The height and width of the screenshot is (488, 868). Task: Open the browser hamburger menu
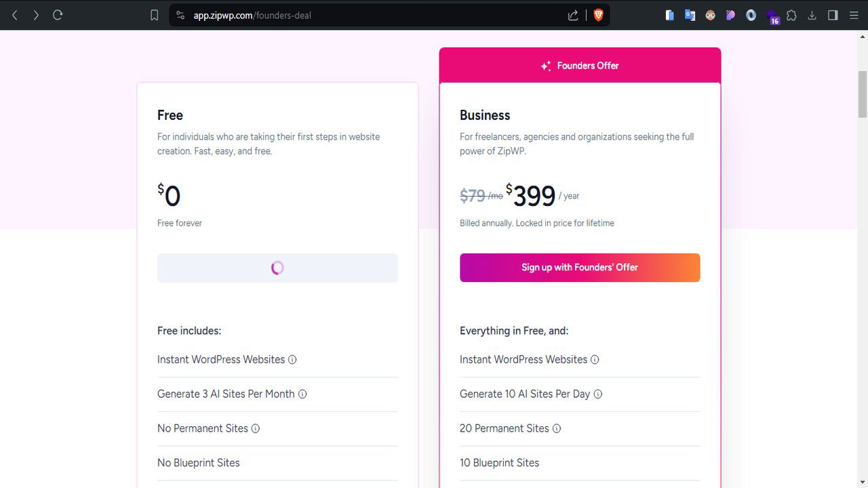(854, 15)
